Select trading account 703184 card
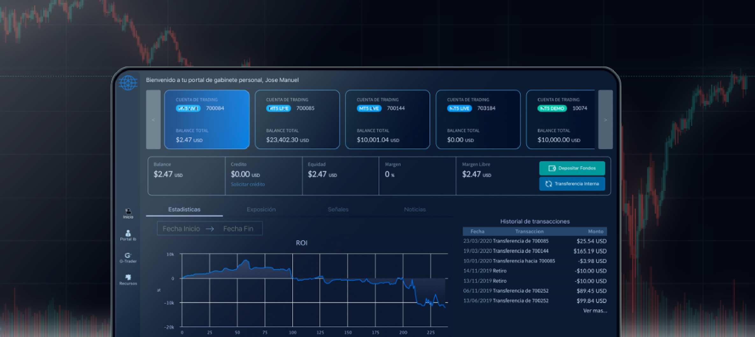The image size is (755, 337). click(x=478, y=120)
